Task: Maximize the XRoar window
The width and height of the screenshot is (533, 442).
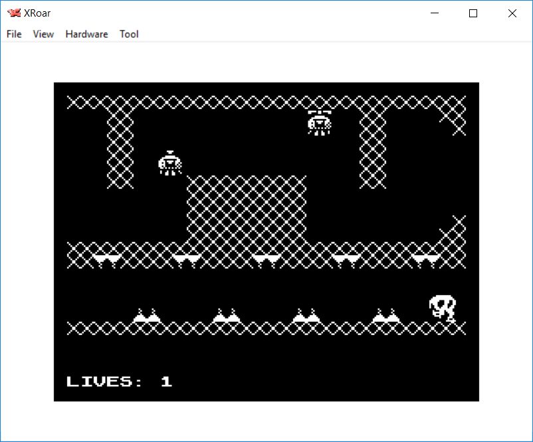Action: click(x=473, y=13)
